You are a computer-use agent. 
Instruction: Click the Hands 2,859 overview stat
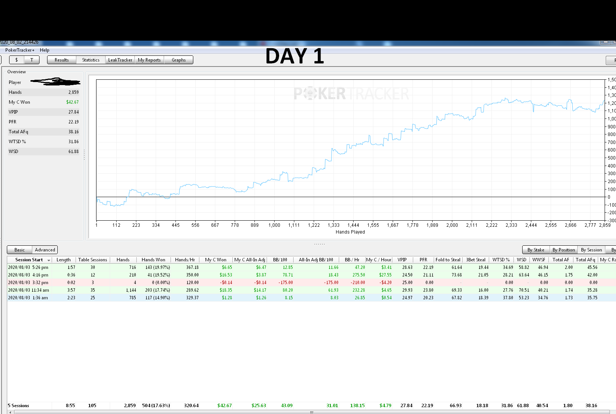[x=44, y=92]
